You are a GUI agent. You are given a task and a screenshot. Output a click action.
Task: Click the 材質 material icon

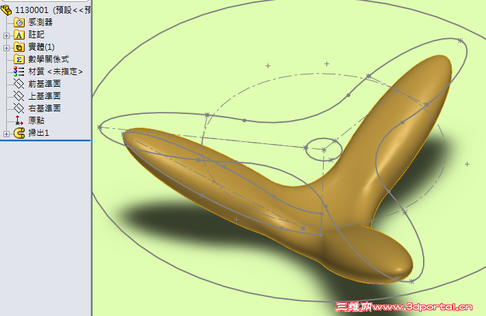click(x=19, y=72)
